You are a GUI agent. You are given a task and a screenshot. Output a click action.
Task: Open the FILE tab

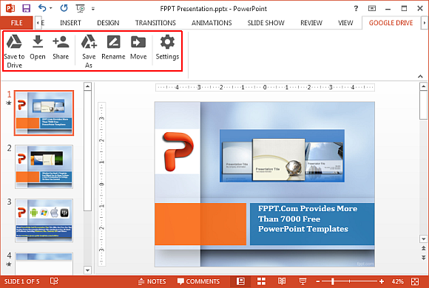(16, 23)
